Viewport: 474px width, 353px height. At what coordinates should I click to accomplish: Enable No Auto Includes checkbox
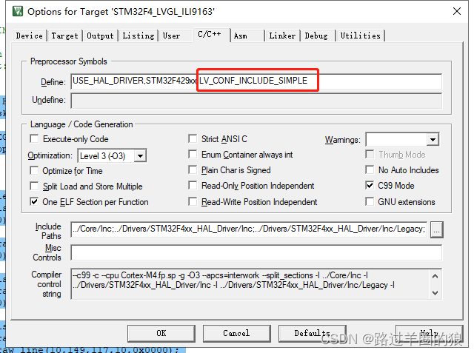(x=370, y=169)
